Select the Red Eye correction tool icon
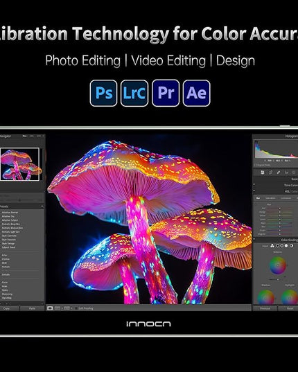This screenshot has width=298, height=372. [287, 172]
